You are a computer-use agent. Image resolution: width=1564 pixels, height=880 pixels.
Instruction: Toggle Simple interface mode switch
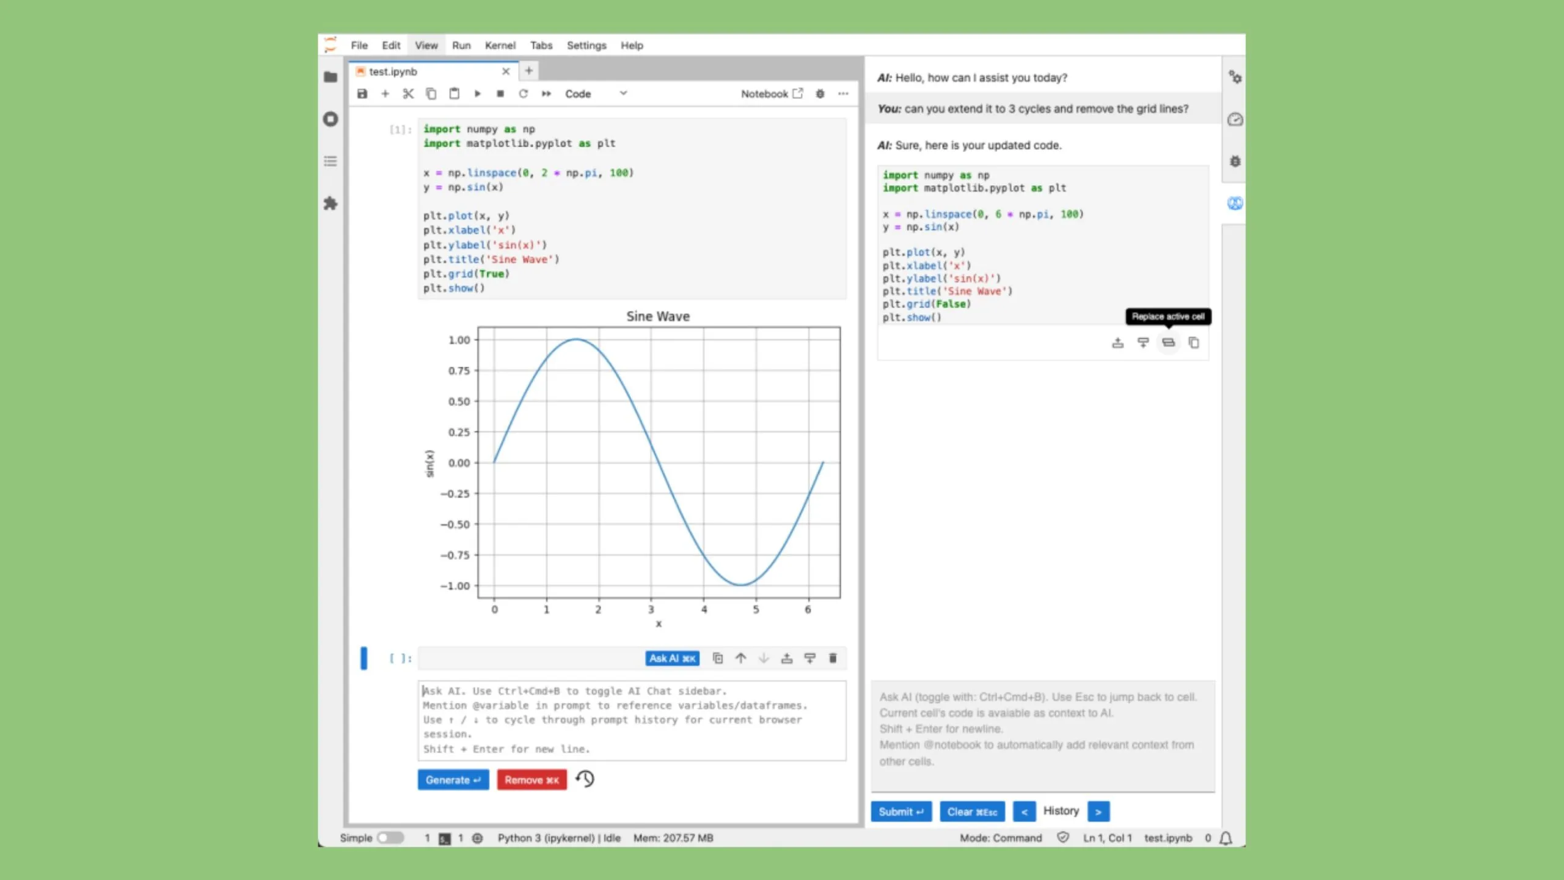pyautogui.click(x=390, y=838)
